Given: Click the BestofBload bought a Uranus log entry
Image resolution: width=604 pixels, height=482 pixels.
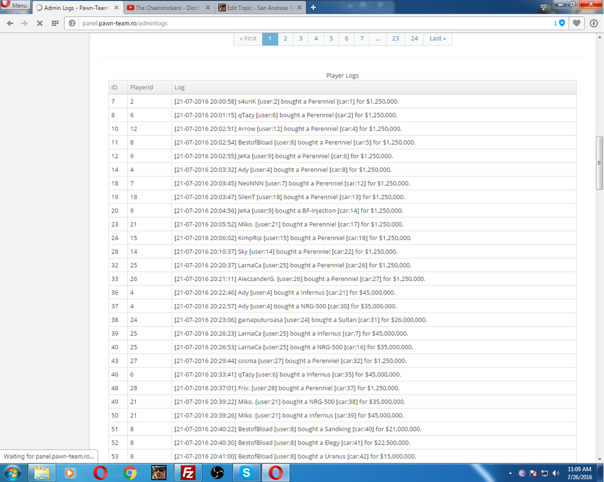Looking at the screenshot, I should [x=295, y=457].
